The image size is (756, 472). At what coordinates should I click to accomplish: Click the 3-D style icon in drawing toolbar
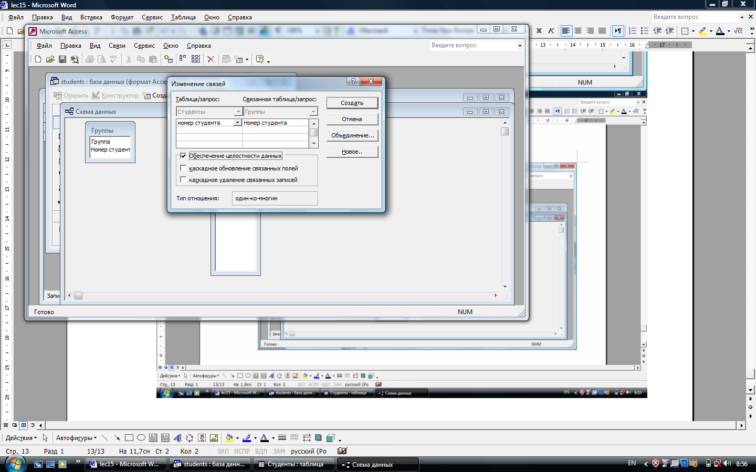(x=330, y=438)
